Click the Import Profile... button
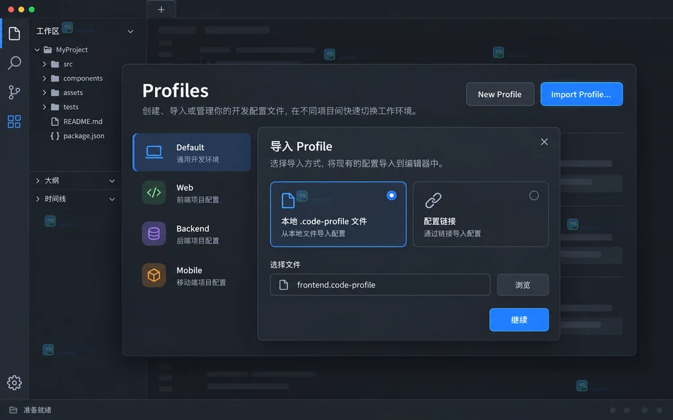 tap(582, 94)
